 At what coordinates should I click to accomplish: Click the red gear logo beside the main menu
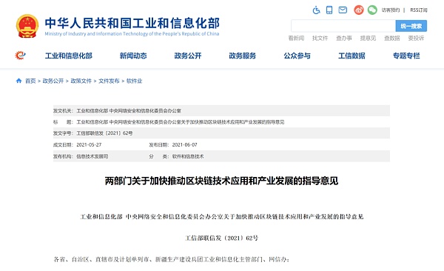(20, 56)
